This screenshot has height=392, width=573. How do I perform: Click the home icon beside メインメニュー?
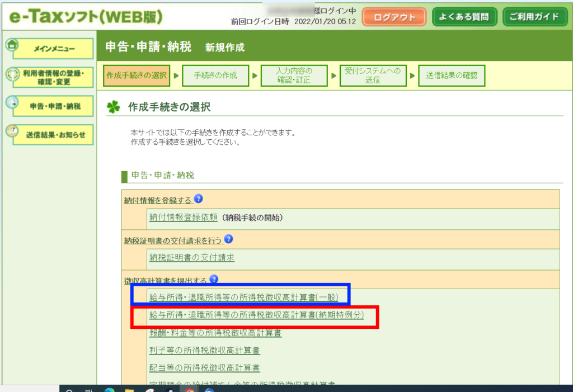(x=11, y=45)
